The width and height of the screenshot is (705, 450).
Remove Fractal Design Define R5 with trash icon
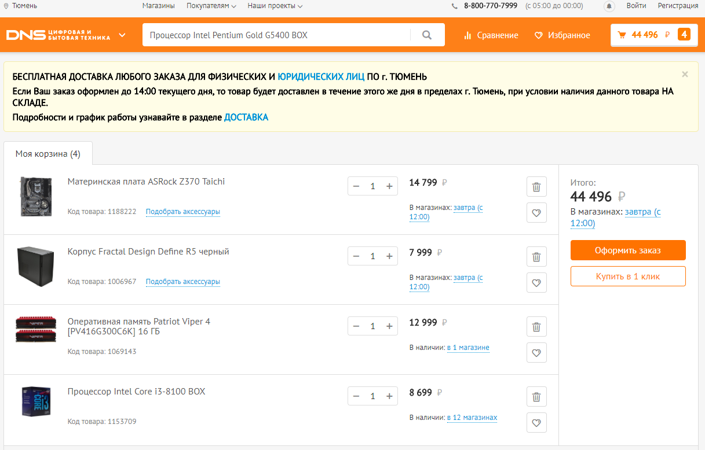(x=536, y=257)
